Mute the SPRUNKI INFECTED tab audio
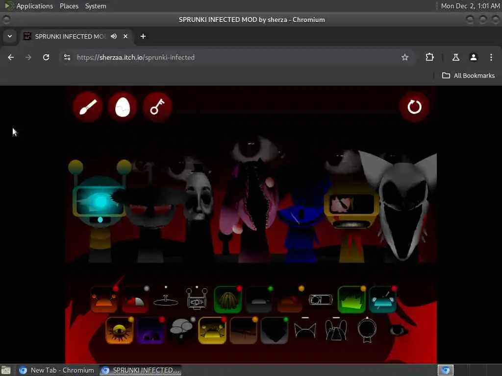502x376 pixels. point(114,36)
